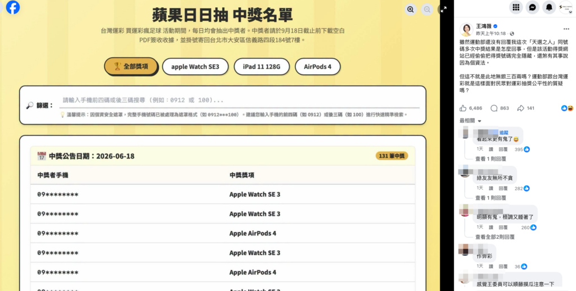Focus the phone number search field
Image resolution: width=576 pixels, height=291 pixels.
pyautogui.click(x=239, y=100)
